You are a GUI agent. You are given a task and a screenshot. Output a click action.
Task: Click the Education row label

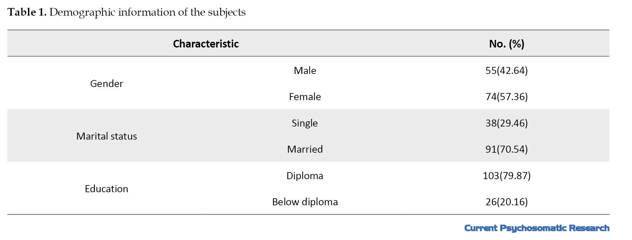click(106, 189)
